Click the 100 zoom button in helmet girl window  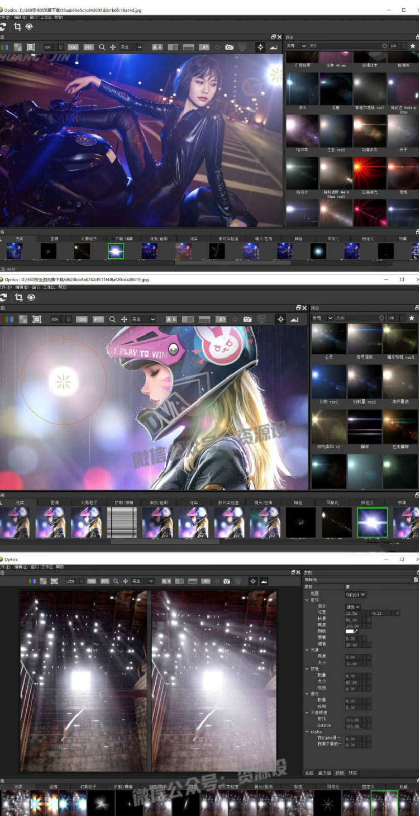(82, 319)
